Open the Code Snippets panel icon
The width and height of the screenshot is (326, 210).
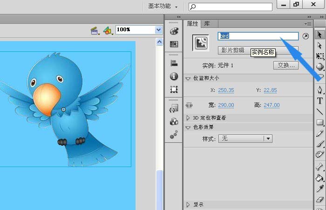174,108
